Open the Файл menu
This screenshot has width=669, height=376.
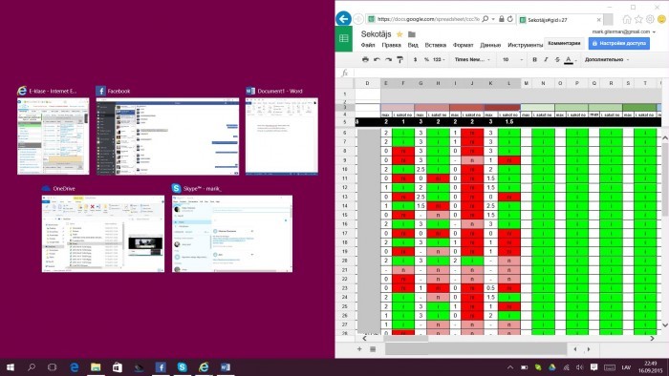[x=368, y=45]
